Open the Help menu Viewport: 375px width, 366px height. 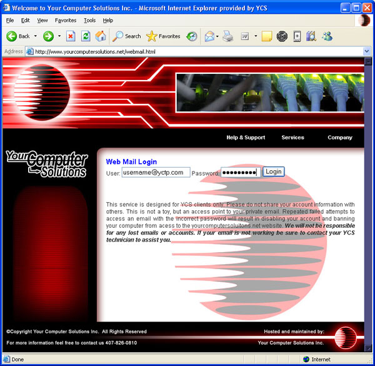pyautogui.click(x=108, y=21)
